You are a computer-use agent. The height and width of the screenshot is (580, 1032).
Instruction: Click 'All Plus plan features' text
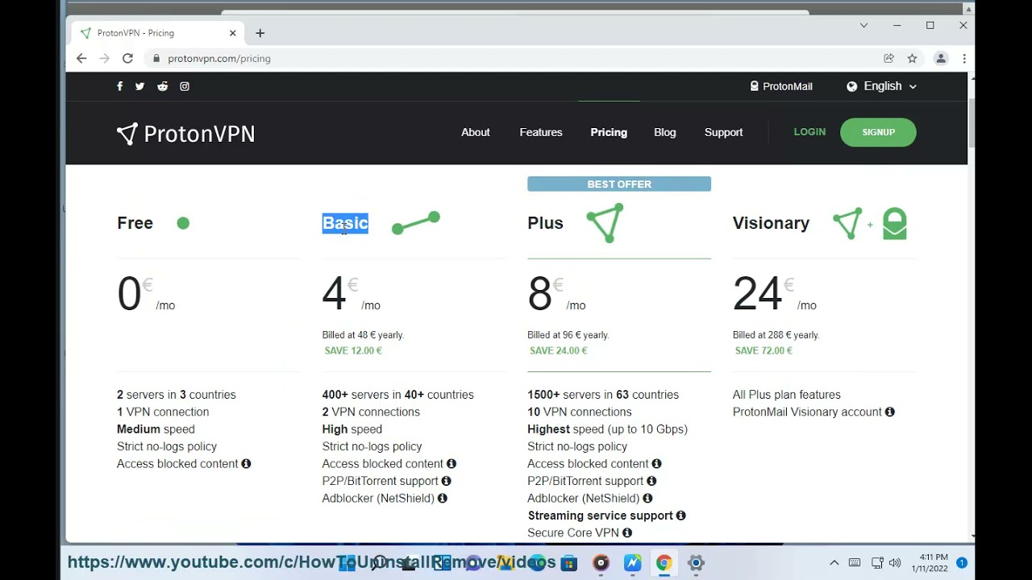point(786,395)
